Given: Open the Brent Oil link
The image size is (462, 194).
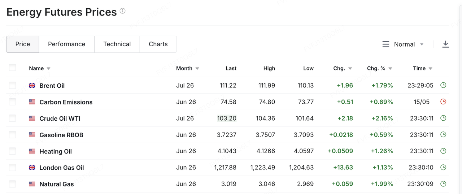Looking at the screenshot, I should tap(52, 86).
